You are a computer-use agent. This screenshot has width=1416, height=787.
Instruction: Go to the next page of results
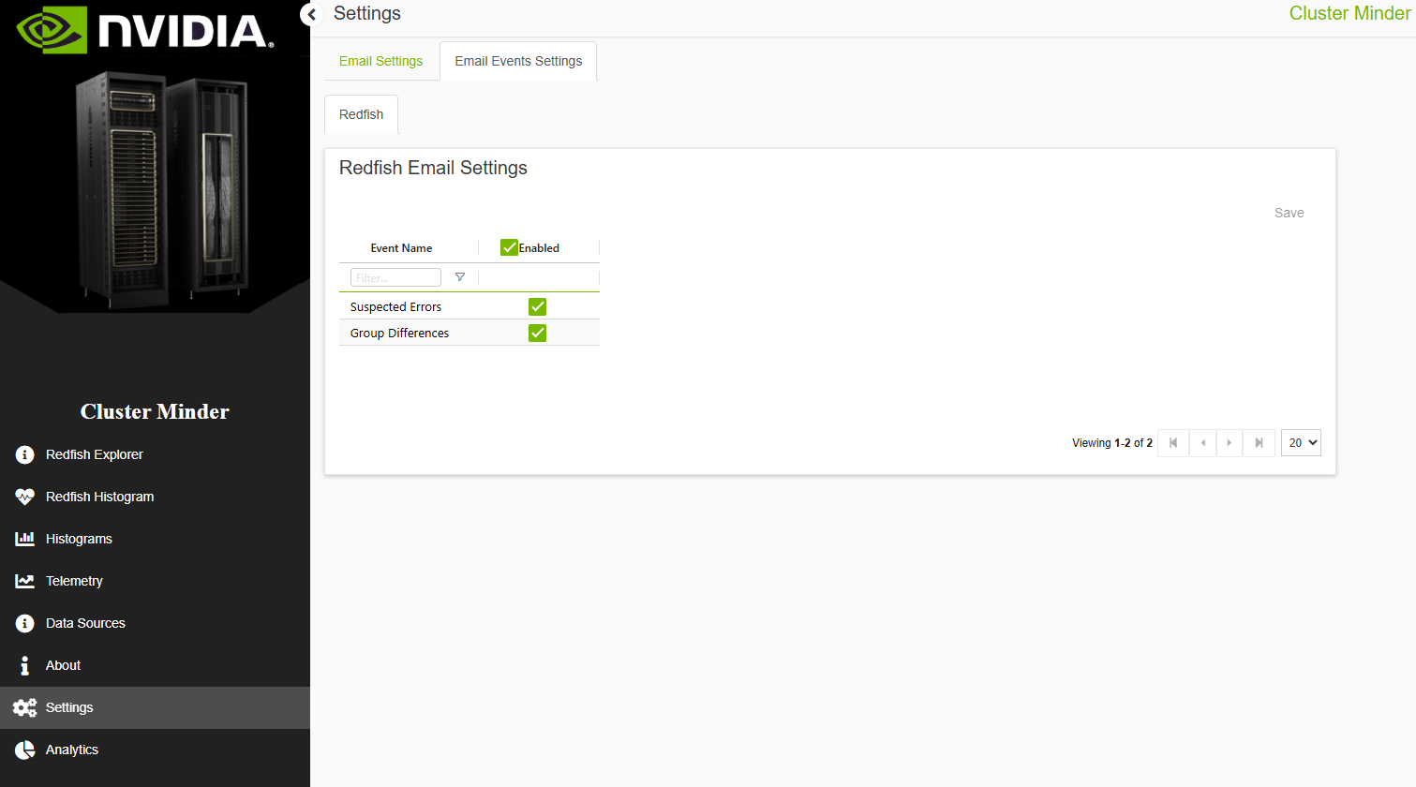pyautogui.click(x=1229, y=443)
